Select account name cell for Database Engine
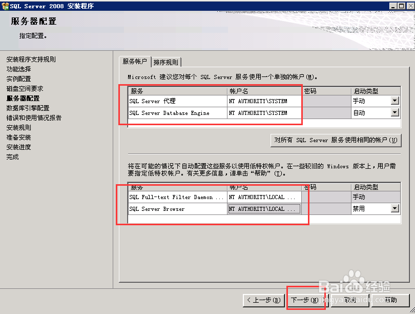Image resolution: width=415 pixels, height=314 pixels. 264,113
